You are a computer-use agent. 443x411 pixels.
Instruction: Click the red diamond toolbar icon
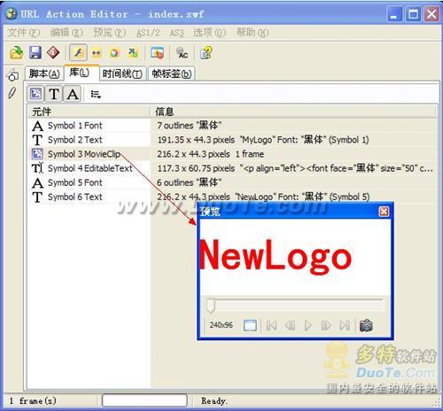point(53,53)
